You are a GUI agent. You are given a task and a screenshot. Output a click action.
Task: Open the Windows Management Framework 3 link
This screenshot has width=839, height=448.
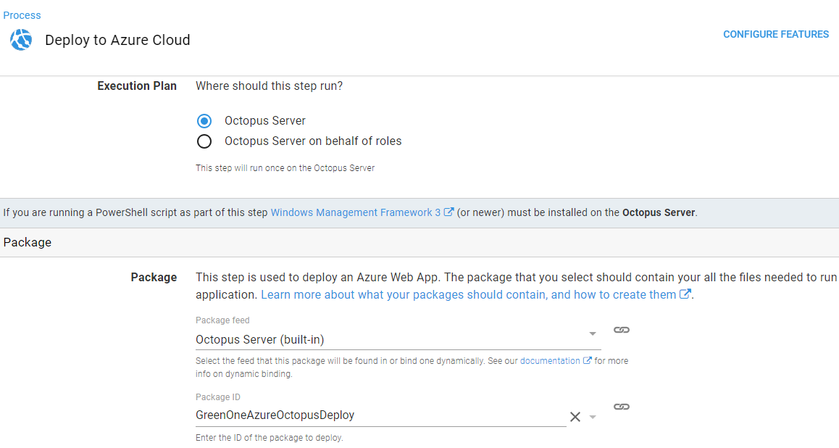click(x=355, y=212)
